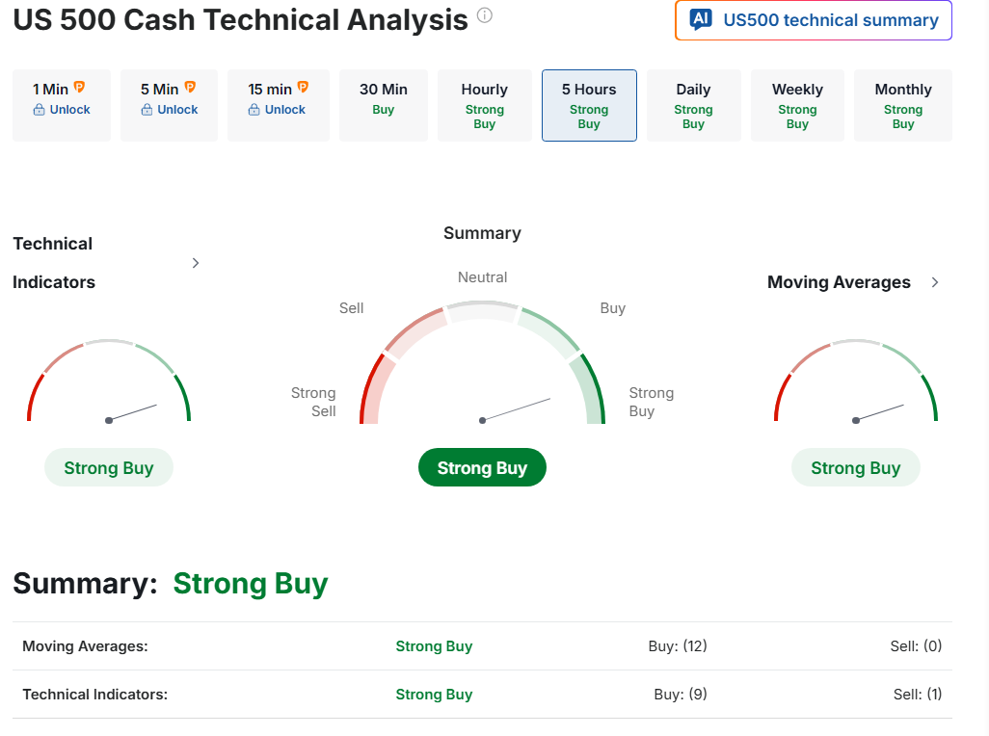Click the lock icon under 1 Min

[40, 110]
